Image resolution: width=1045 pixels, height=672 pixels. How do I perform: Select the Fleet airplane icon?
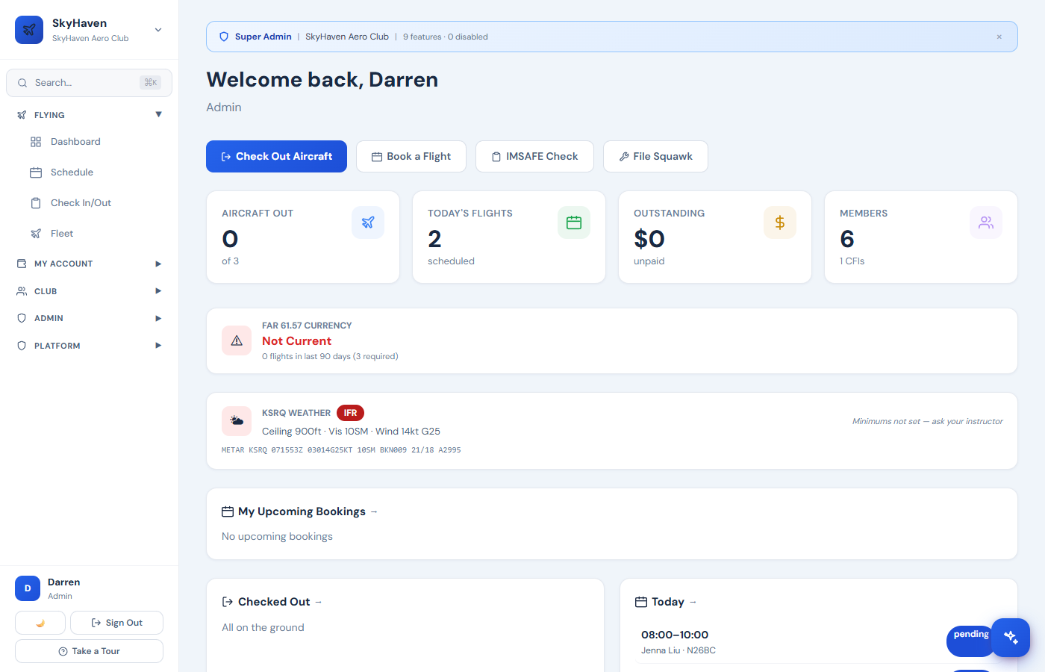[x=36, y=233]
